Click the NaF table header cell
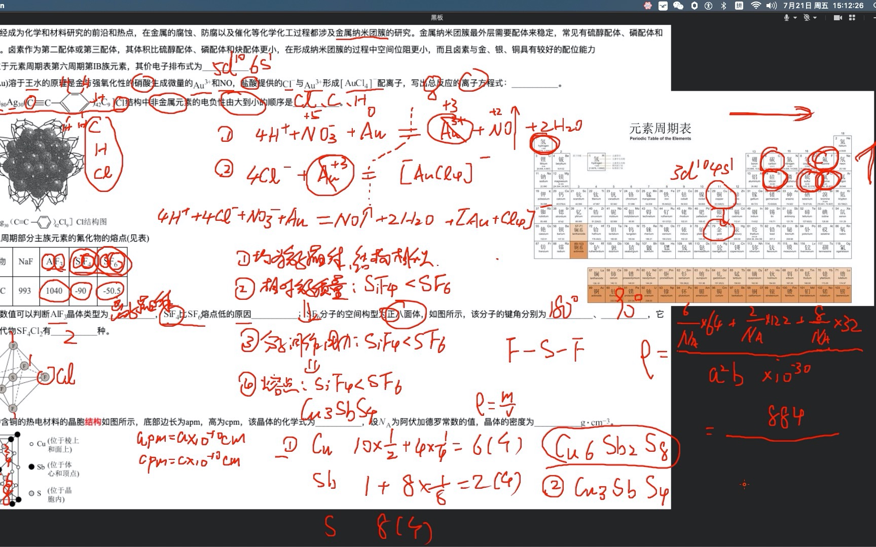Screen dimensions: 876x547 tap(25, 261)
